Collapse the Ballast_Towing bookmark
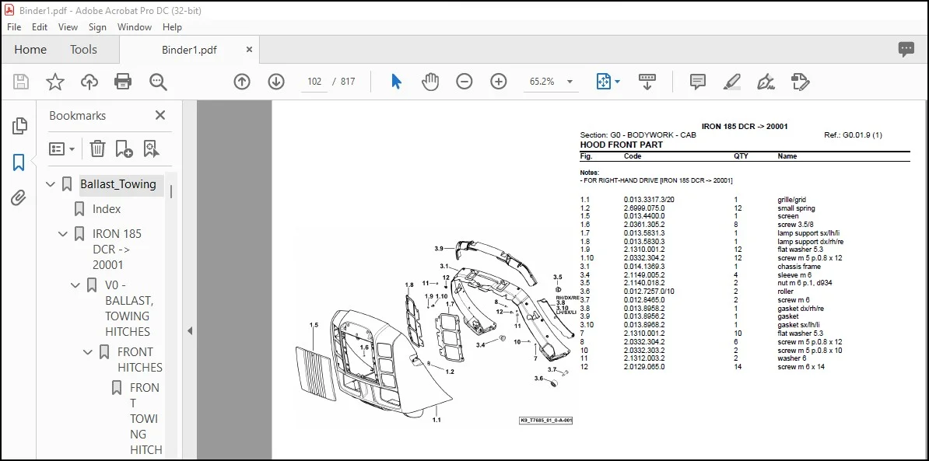This screenshot has width=929, height=461. 51,185
